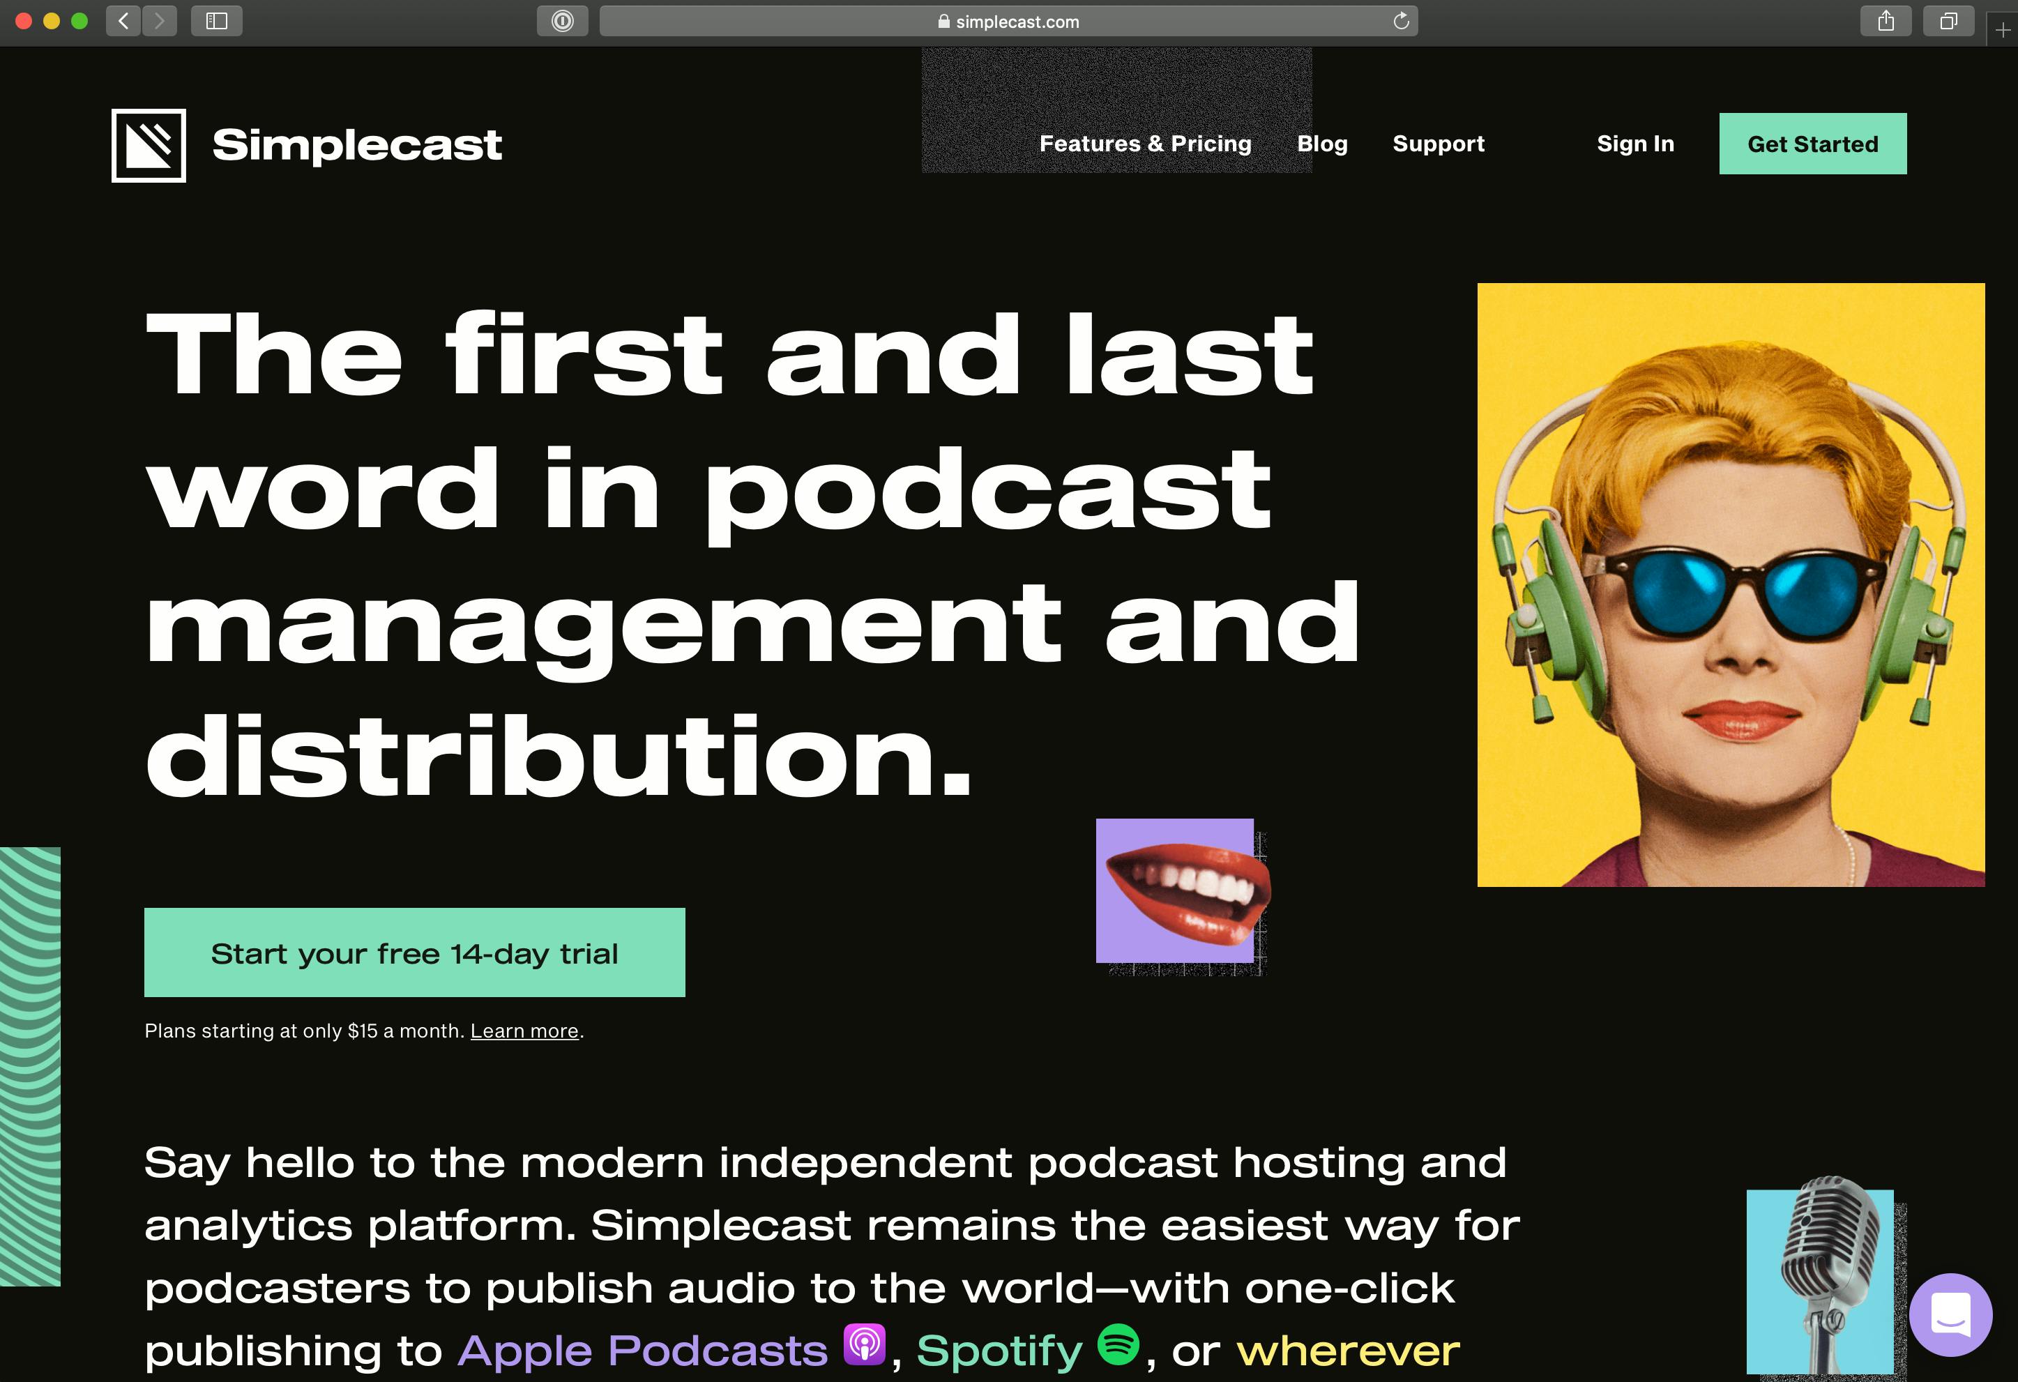This screenshot has height=1382, width=2018.
Task: Open the Safari share menu
Action: point(1886,21)
